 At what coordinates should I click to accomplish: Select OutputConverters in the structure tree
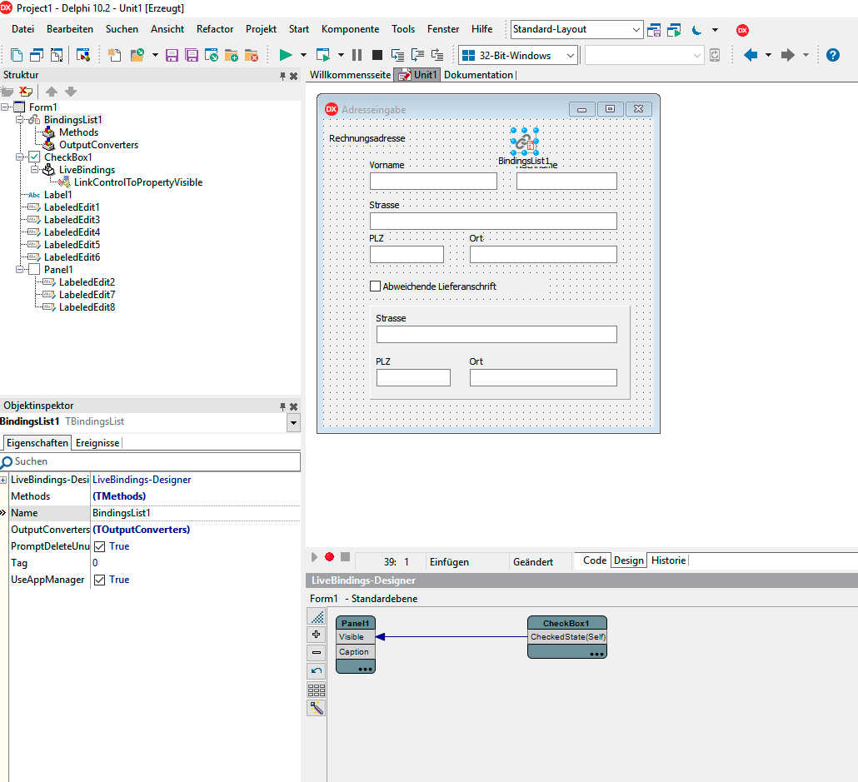[98, 145]
